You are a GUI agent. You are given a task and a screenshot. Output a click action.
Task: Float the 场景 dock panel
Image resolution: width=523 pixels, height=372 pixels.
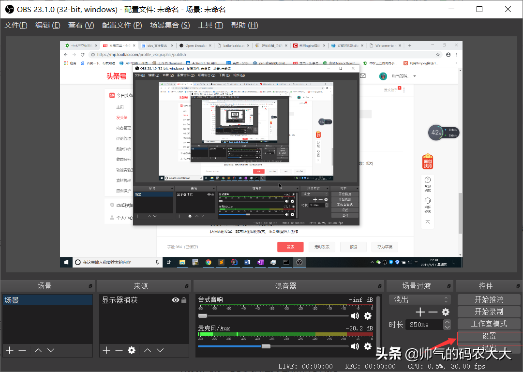(x=90, y=286)
